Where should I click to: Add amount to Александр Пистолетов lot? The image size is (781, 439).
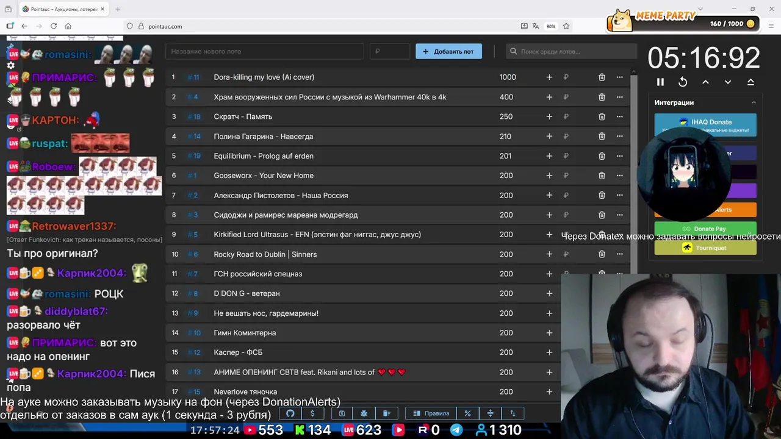click(549, 195)
